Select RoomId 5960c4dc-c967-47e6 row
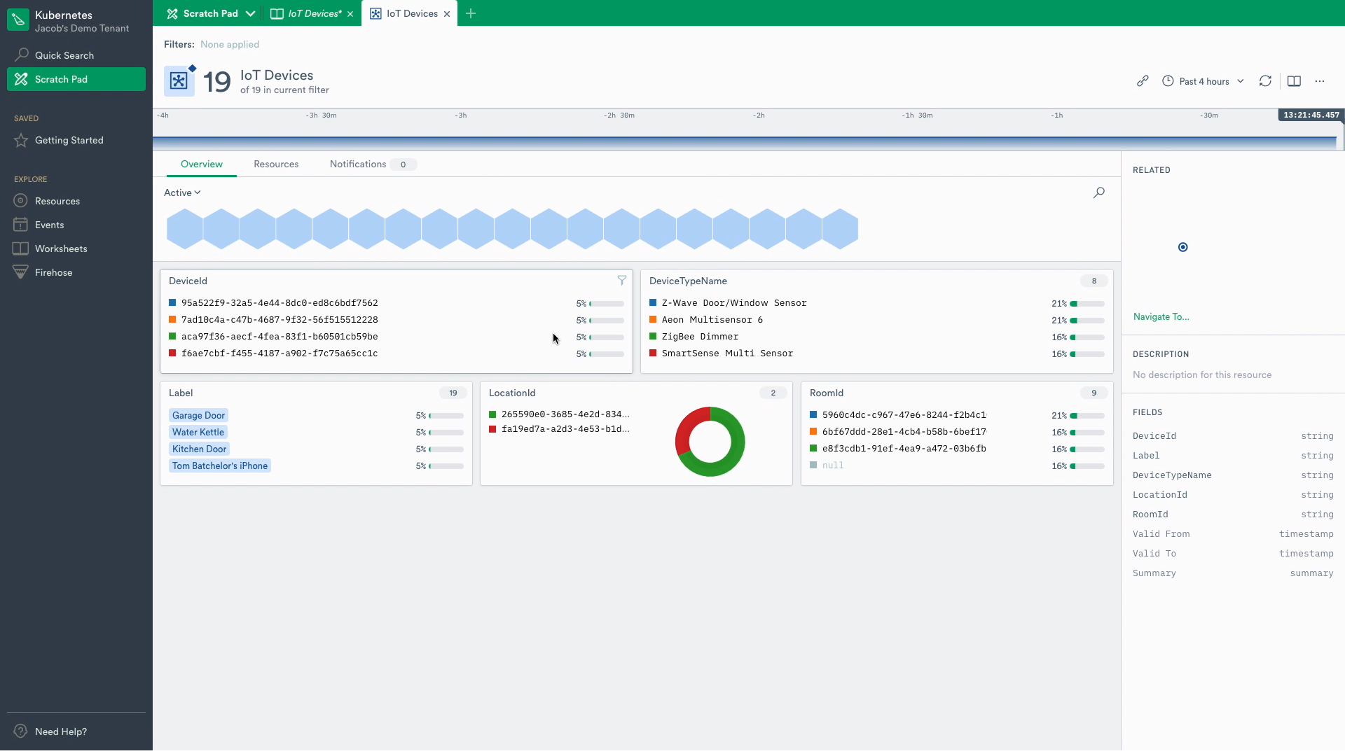1345x756 pixels. click(957, 415)
